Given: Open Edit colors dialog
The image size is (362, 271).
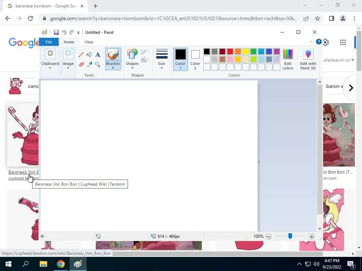Looking at the screenshot, I should [288, 59].
